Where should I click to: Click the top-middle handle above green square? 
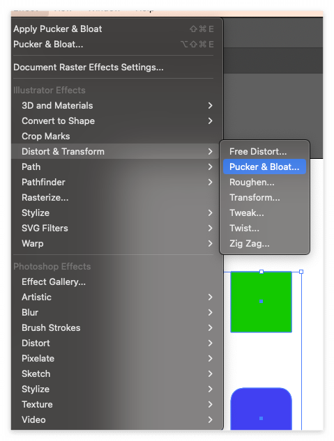[261, 272]
